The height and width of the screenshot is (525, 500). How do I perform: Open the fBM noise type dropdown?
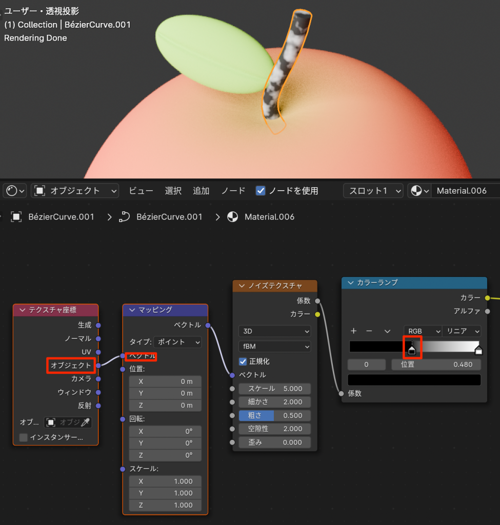point(274,347)
